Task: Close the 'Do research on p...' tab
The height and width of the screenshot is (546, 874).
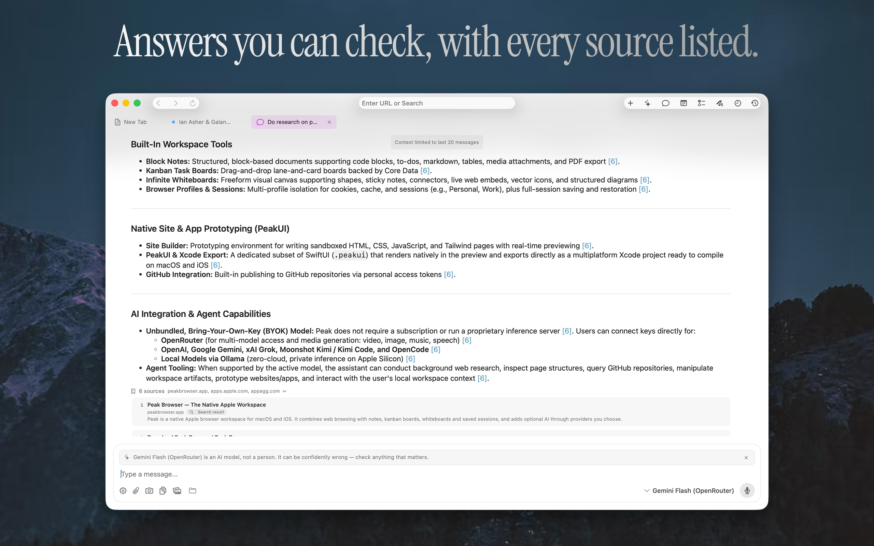Action: tap(329, 122)
